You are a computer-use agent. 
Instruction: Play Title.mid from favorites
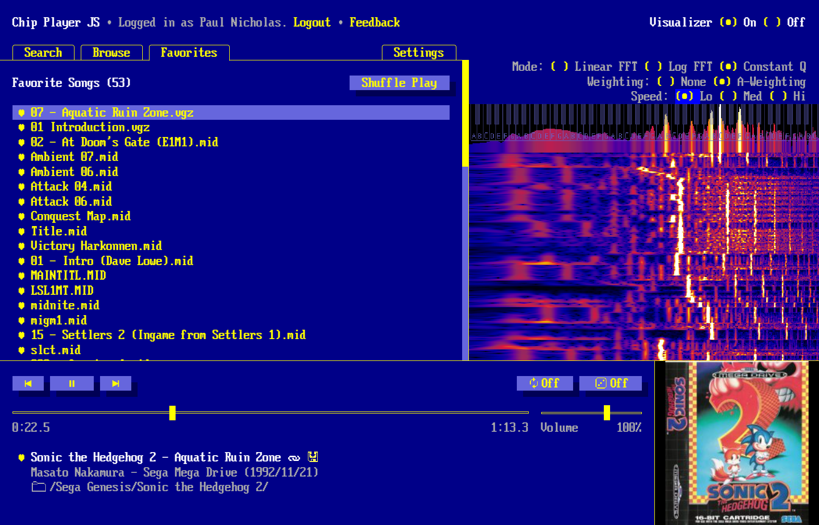click(x=59, y=231)
